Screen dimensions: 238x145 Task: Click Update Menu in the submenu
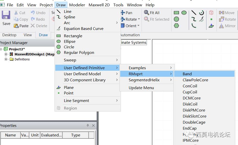click(141, 88)
